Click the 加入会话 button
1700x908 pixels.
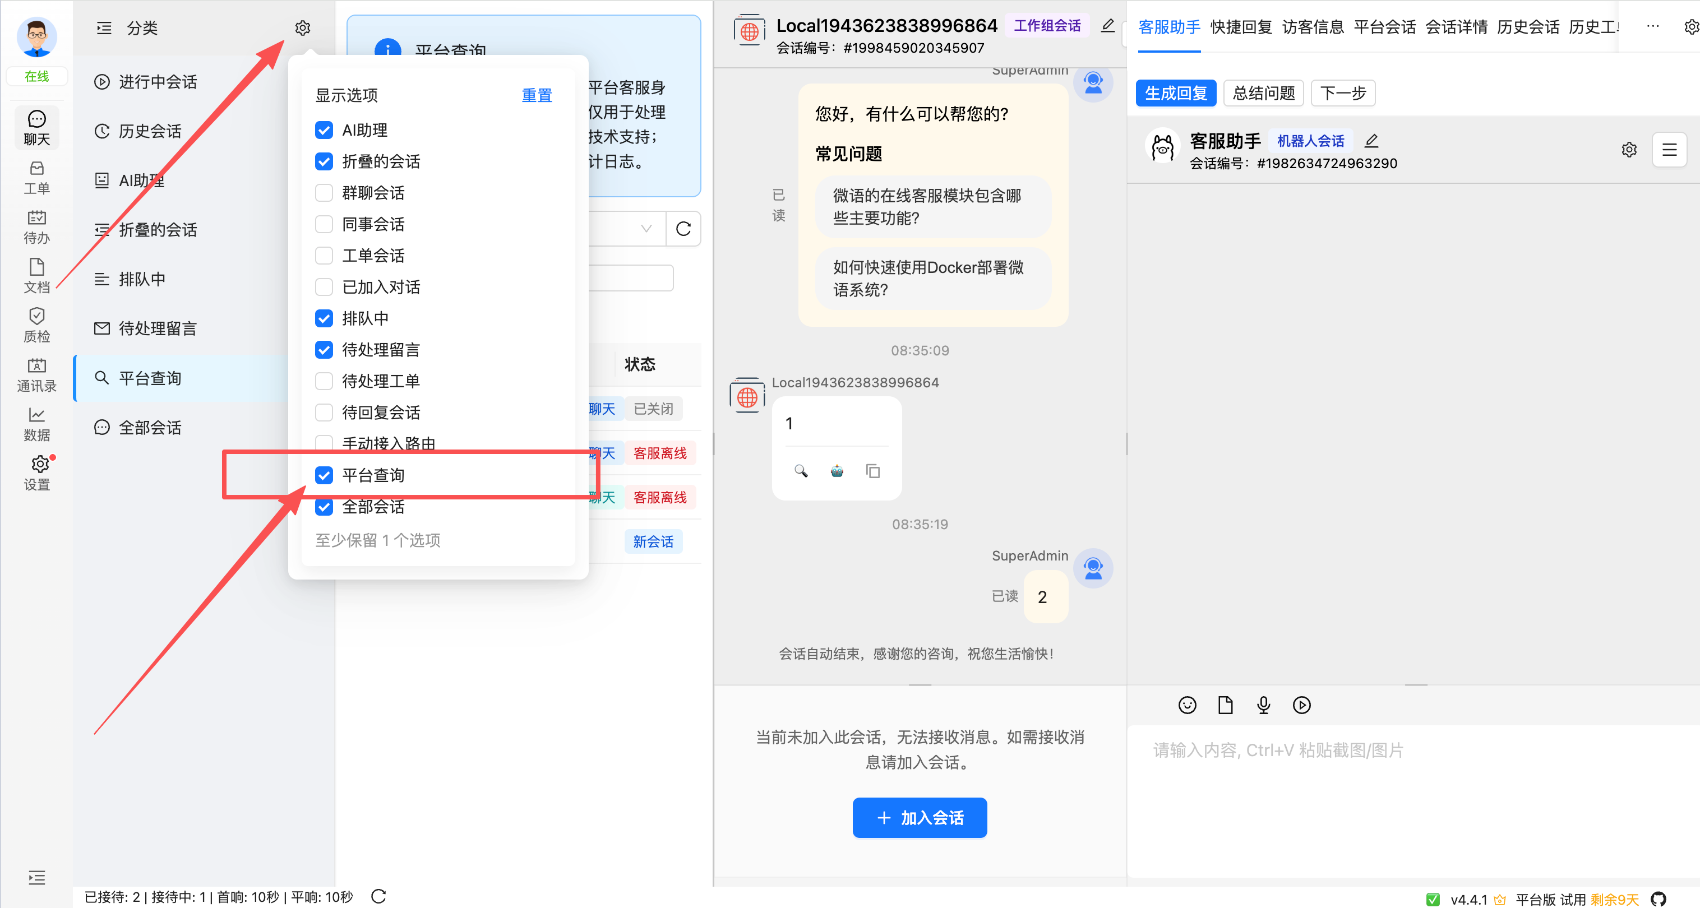(x=920, y=818)
